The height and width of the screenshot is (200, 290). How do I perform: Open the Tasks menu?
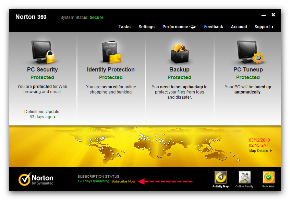pyautogui.click(x=124, y=27)
